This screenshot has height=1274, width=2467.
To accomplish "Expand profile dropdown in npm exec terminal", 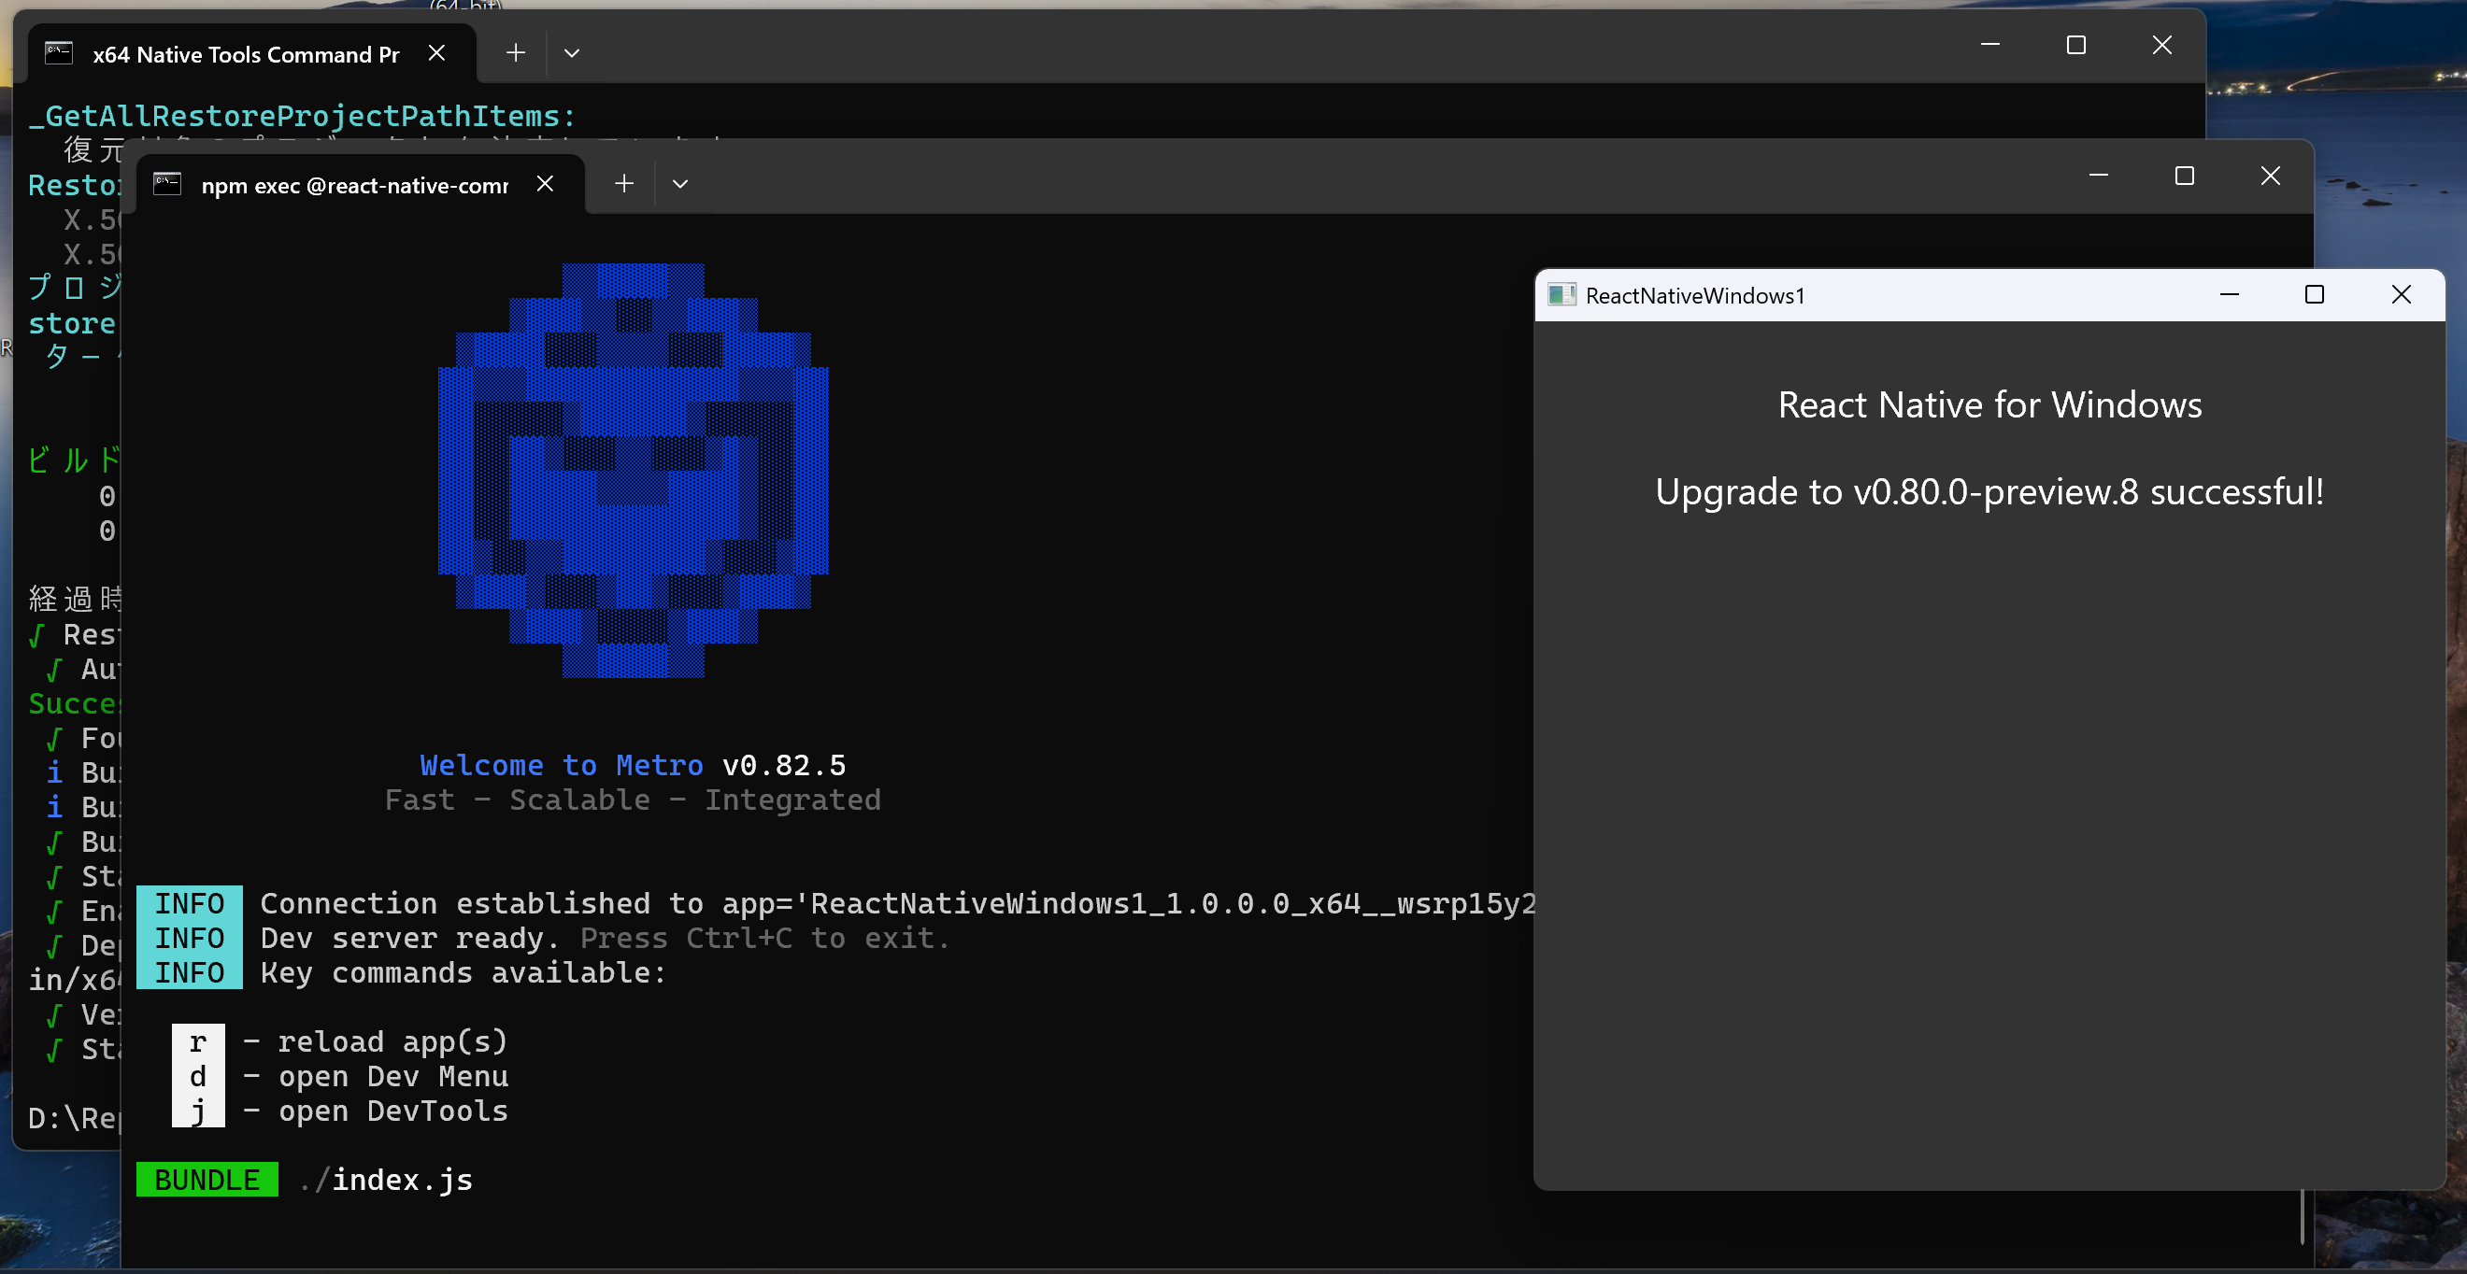I will (680, 184).
